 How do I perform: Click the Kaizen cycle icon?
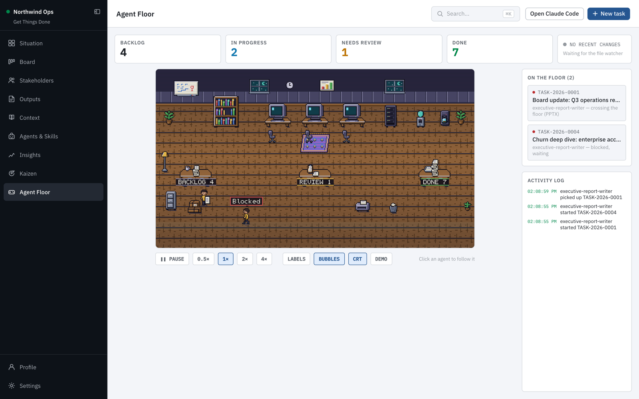pos(12,174)
